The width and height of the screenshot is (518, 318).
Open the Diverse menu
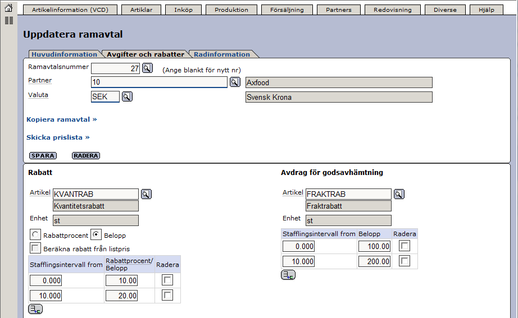[x=445, y=10]
